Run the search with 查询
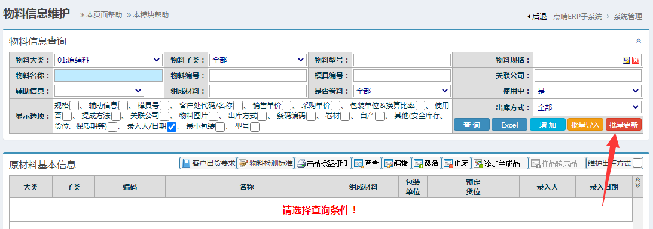 [471, 125]
